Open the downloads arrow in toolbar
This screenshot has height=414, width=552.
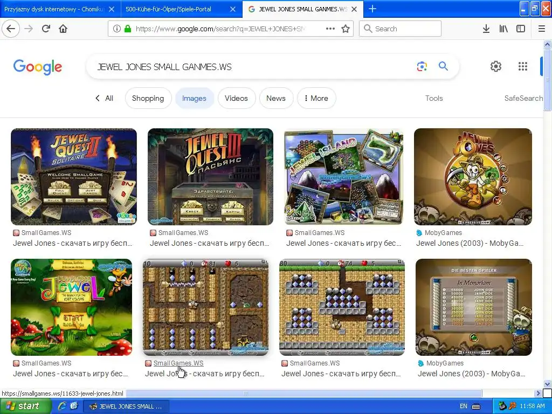486,29
